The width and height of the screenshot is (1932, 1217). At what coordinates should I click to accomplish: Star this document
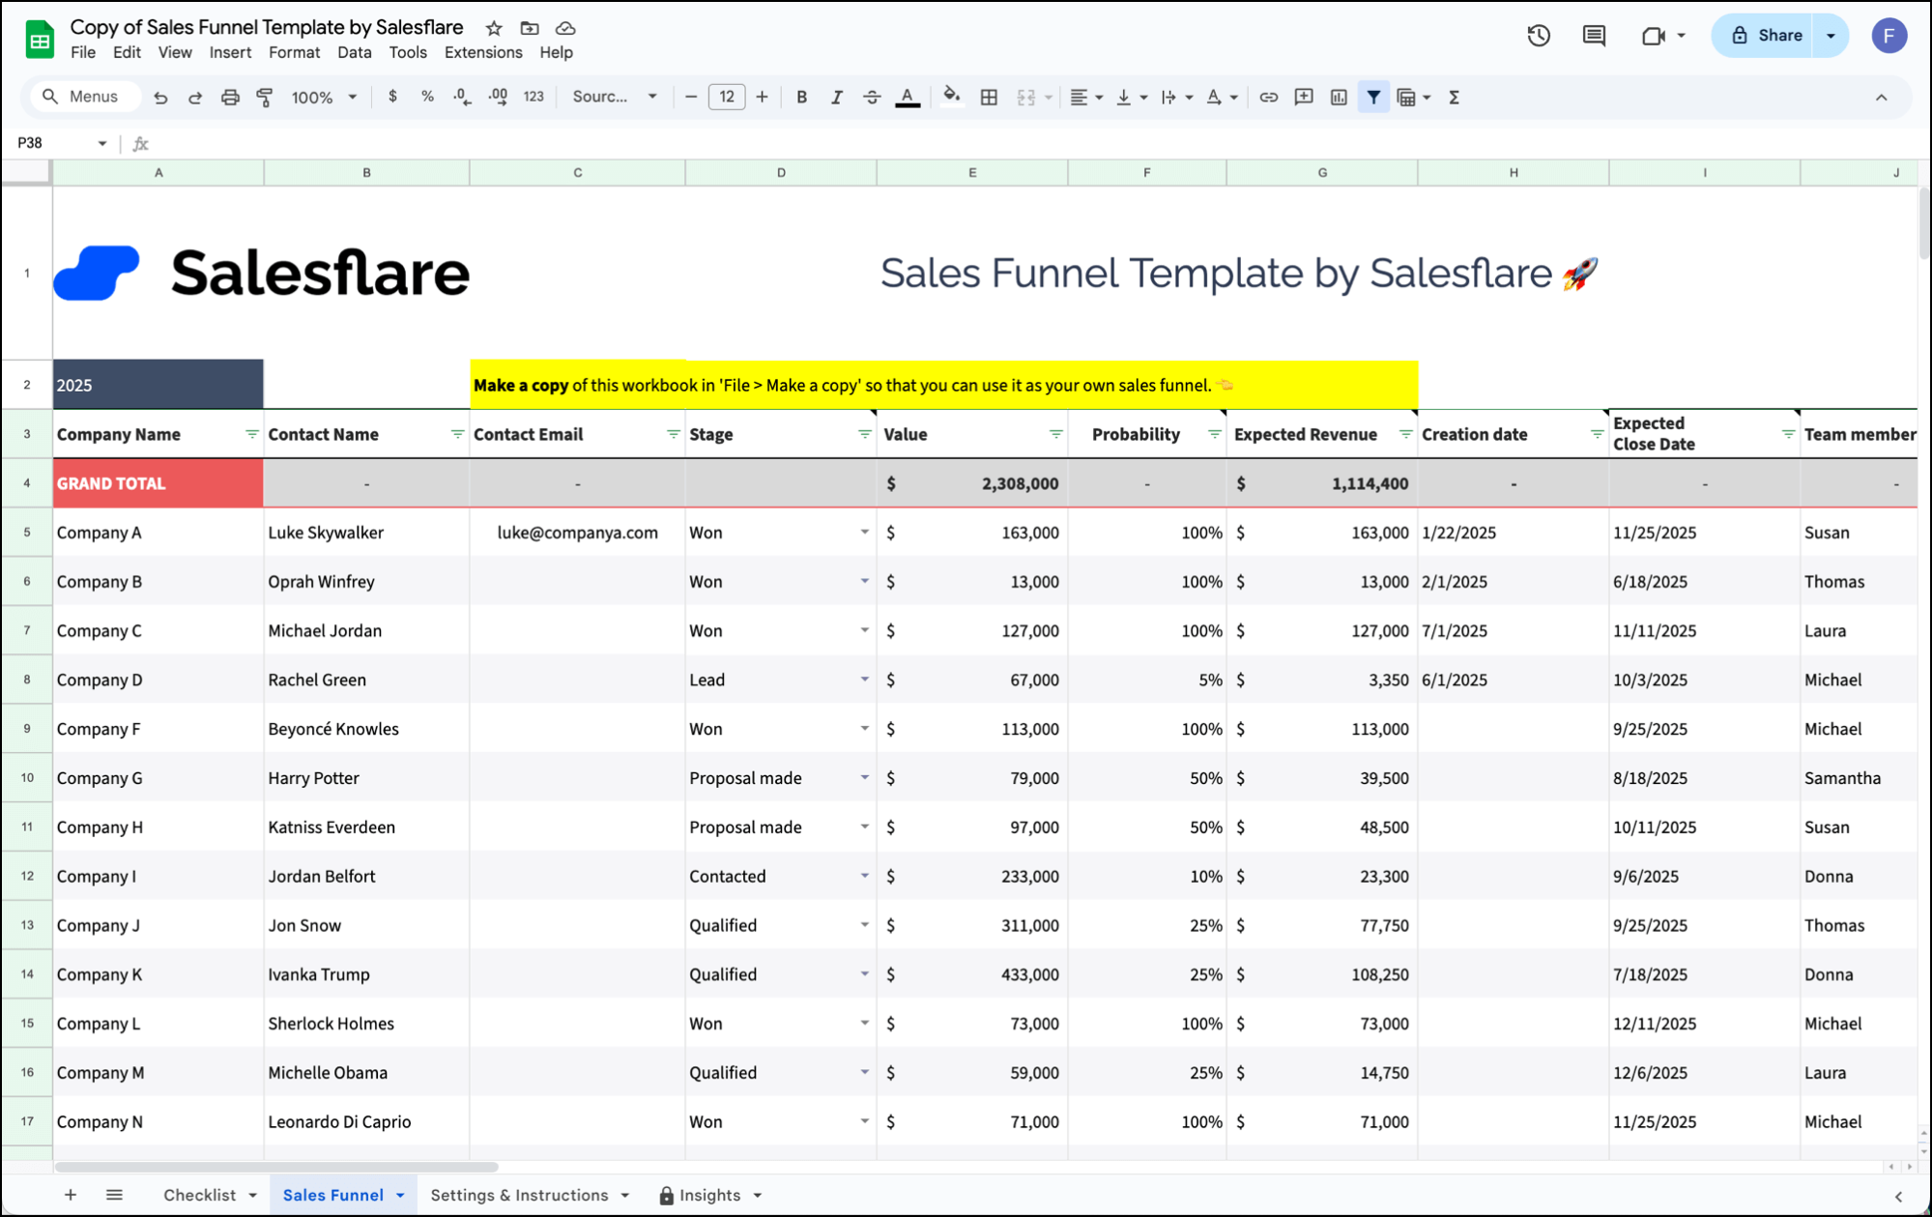point(494,28)
